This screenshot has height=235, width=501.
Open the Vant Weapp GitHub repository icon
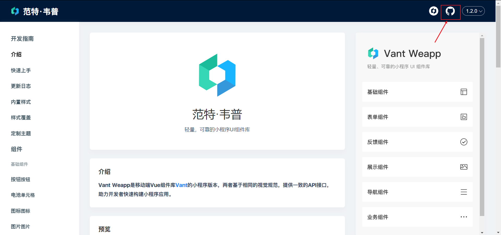(450, 11)
